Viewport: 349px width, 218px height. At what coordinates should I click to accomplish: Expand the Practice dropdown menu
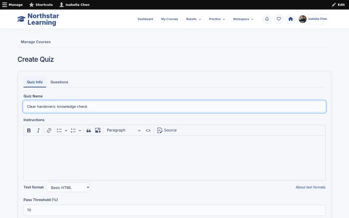click(217, 19)
